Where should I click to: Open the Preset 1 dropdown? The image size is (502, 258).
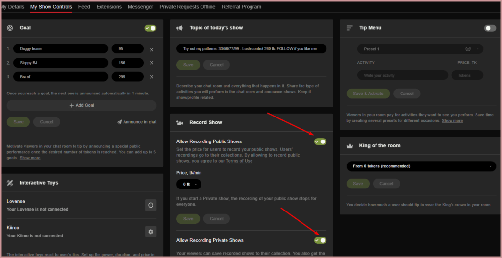click(x=420, y=49)
